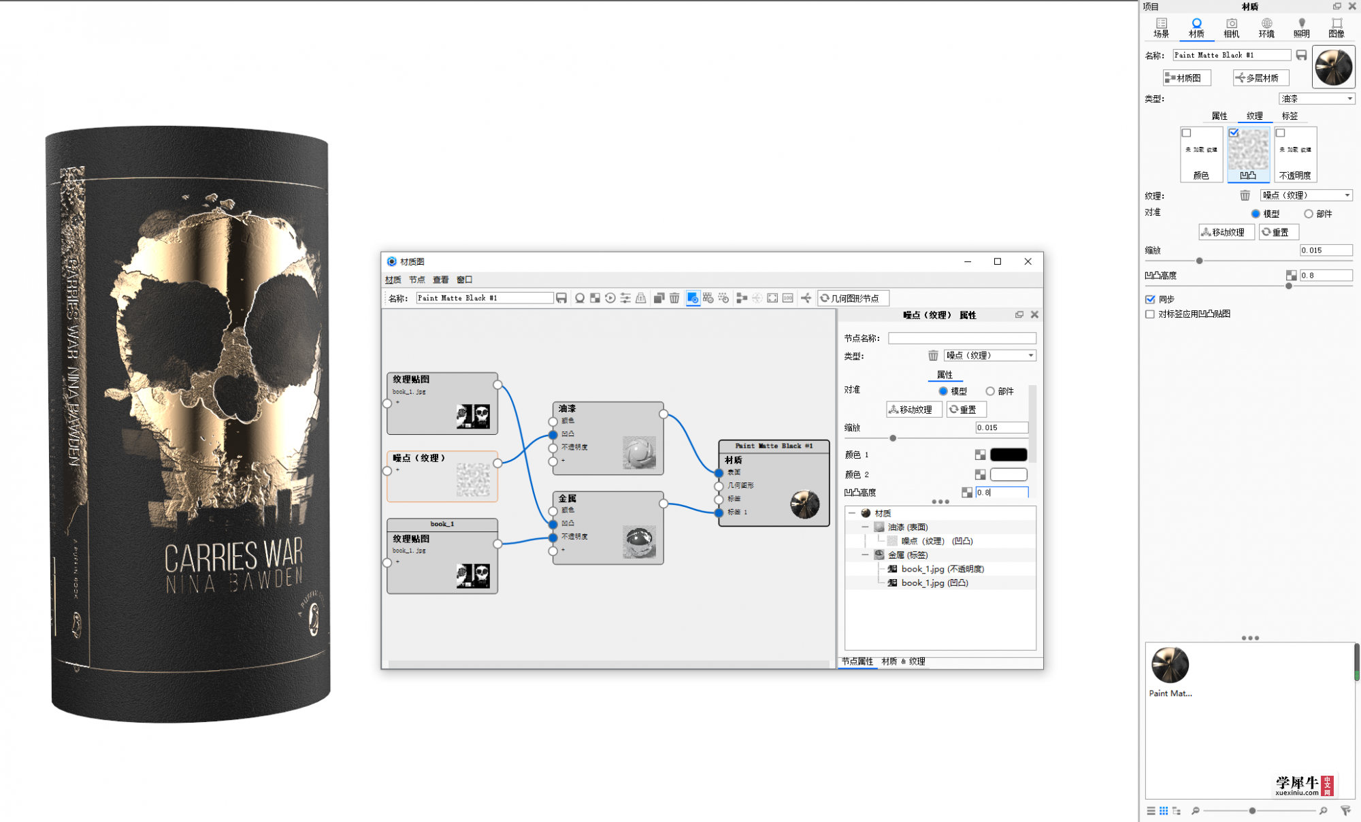This screenshot has height=822, width=1361.
Task: Delete texture with trash icon next to 纹理
Action: 1245,195
